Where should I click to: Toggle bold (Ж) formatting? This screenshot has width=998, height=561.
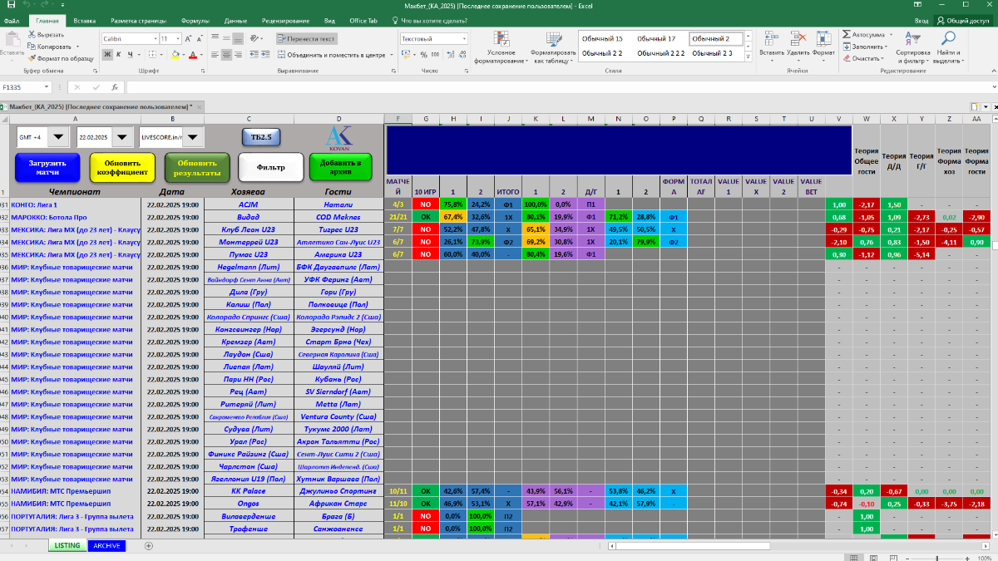pos(106,54)
